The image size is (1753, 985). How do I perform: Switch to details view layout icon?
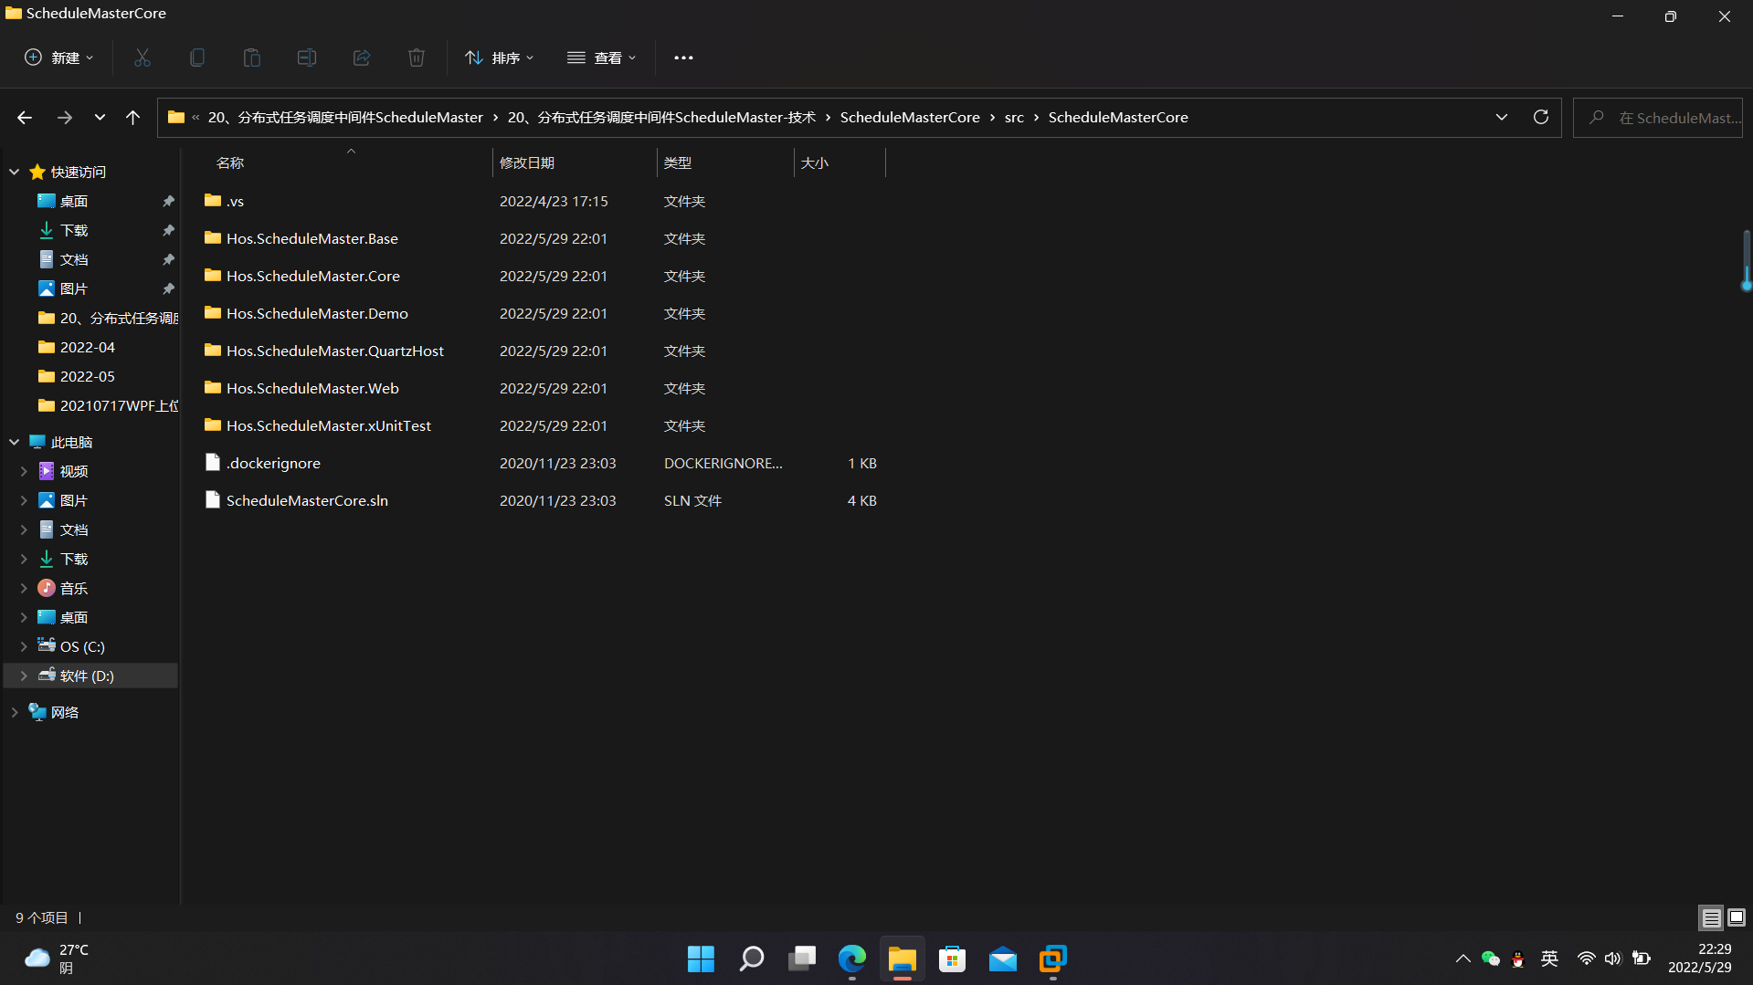click(x=1711, y=917)
